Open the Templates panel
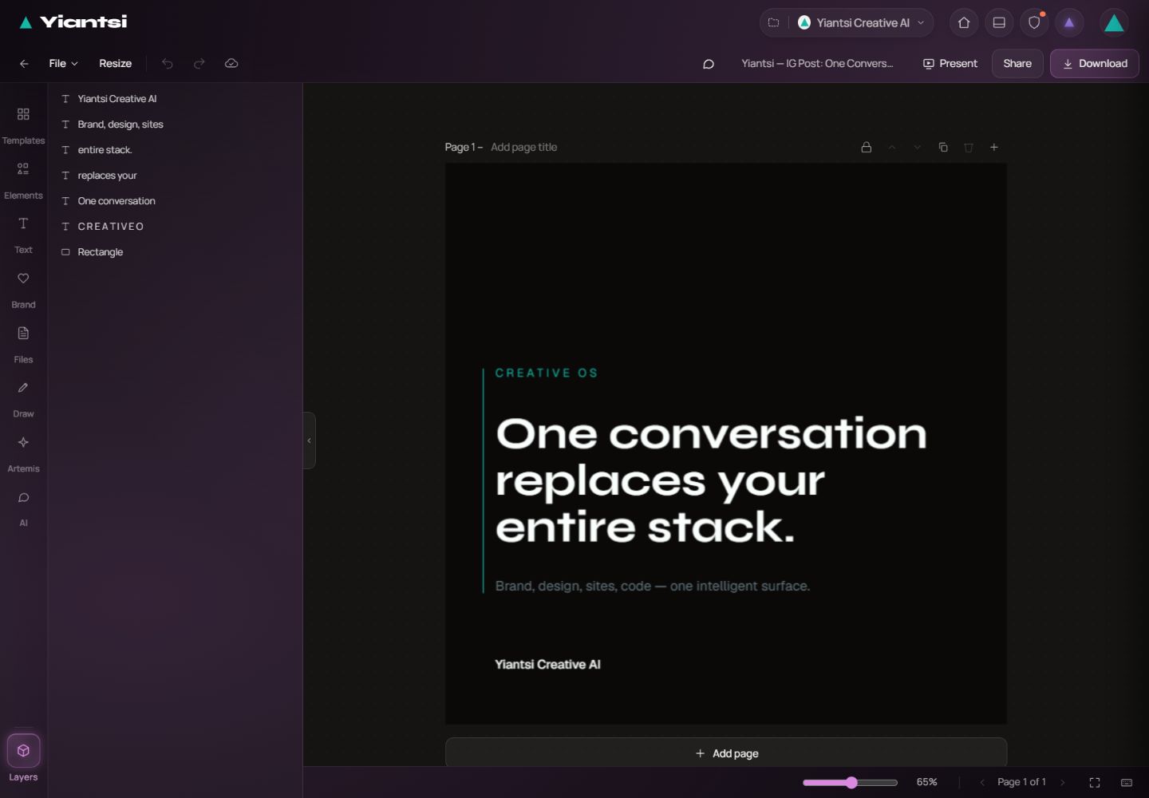Image resolution: width=1149 pixels, height=798 pixels. (23, 124)
